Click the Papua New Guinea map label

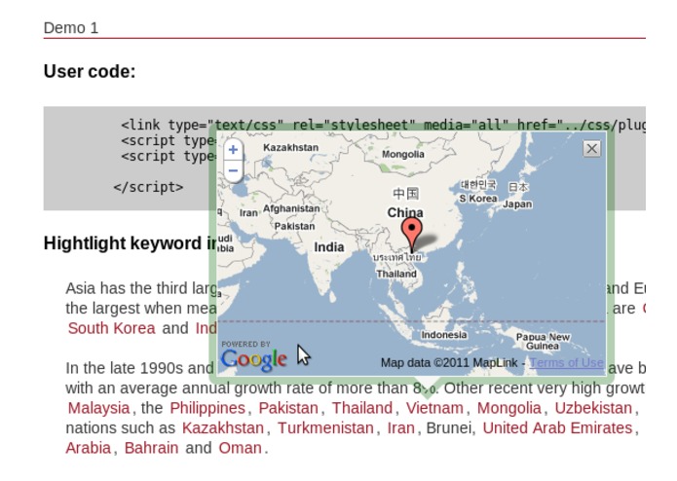pos(543,341)
